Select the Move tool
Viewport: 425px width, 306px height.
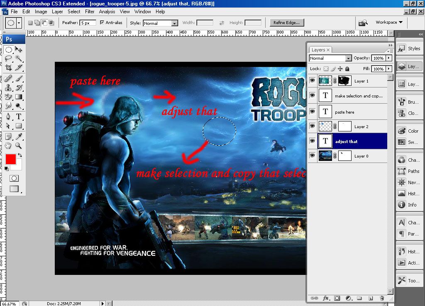tap(18, 50)
